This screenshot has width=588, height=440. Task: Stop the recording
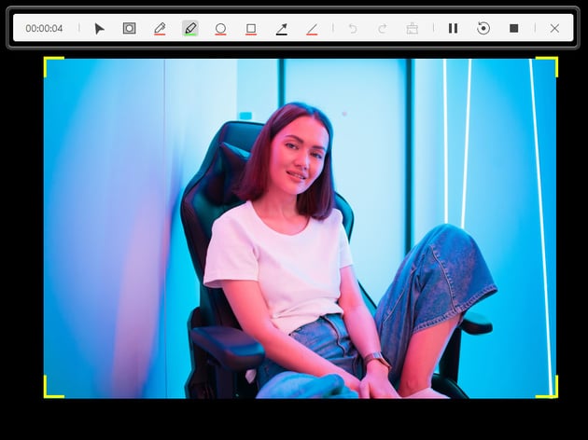[x=513, y=29]
